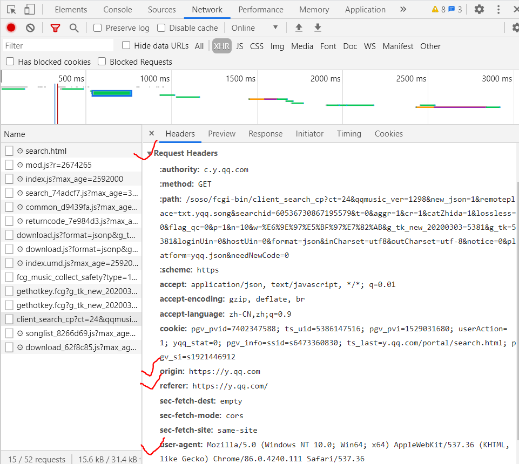Select the CSS request type filter
The image size is (519, 464).
point(257,46)
